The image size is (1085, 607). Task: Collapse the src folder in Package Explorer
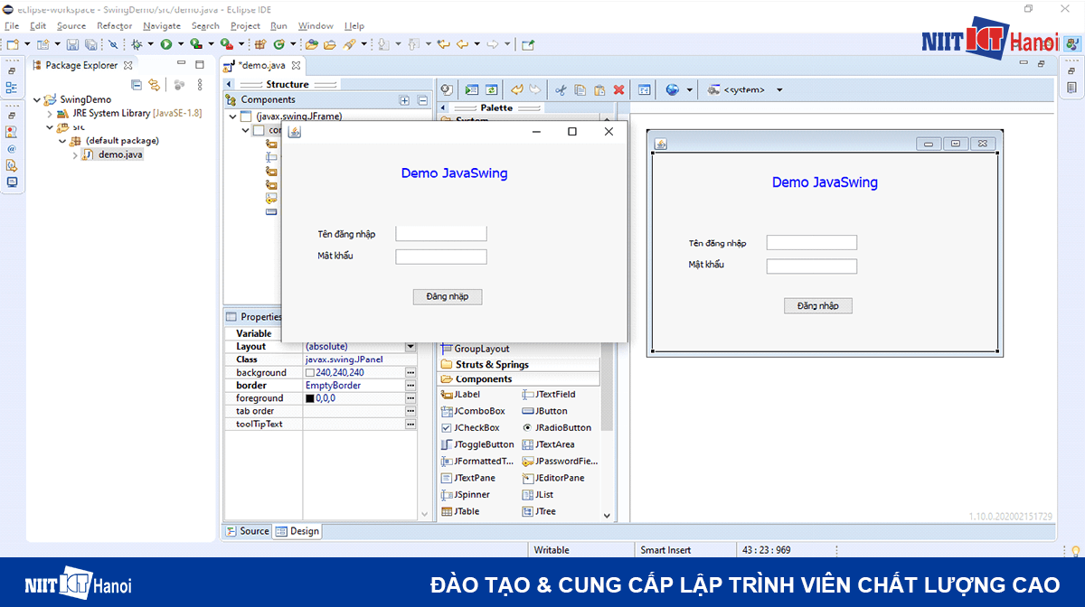[51, 126]
